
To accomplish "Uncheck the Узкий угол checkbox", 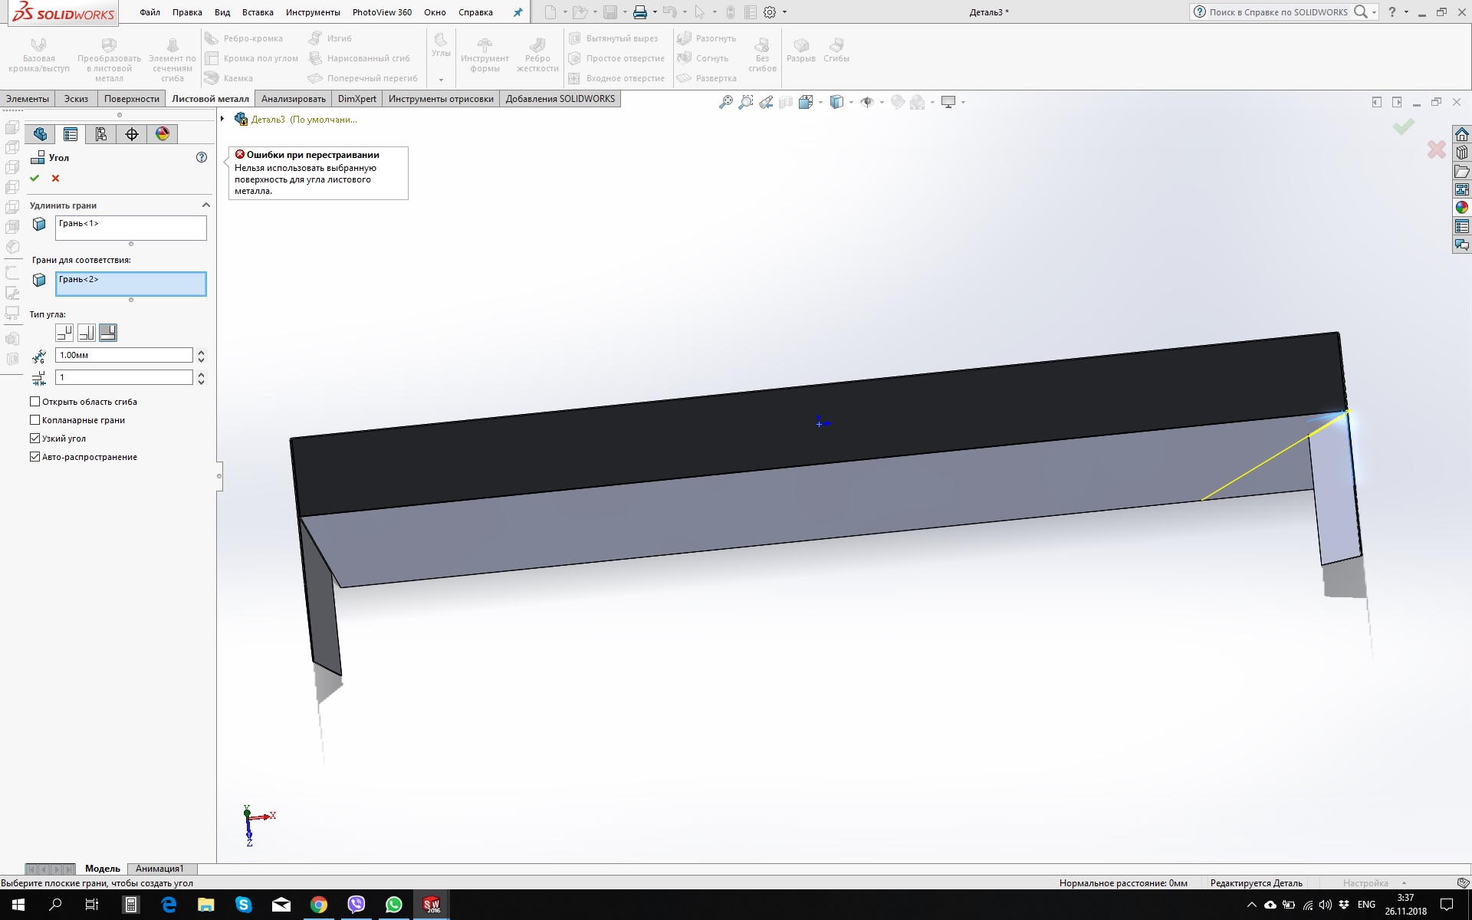I will pos(35,439).
